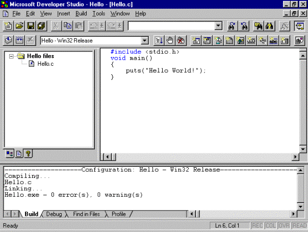Switch to the FileView page icon
This screenshot has height=232, width=308.
[19, 153]
